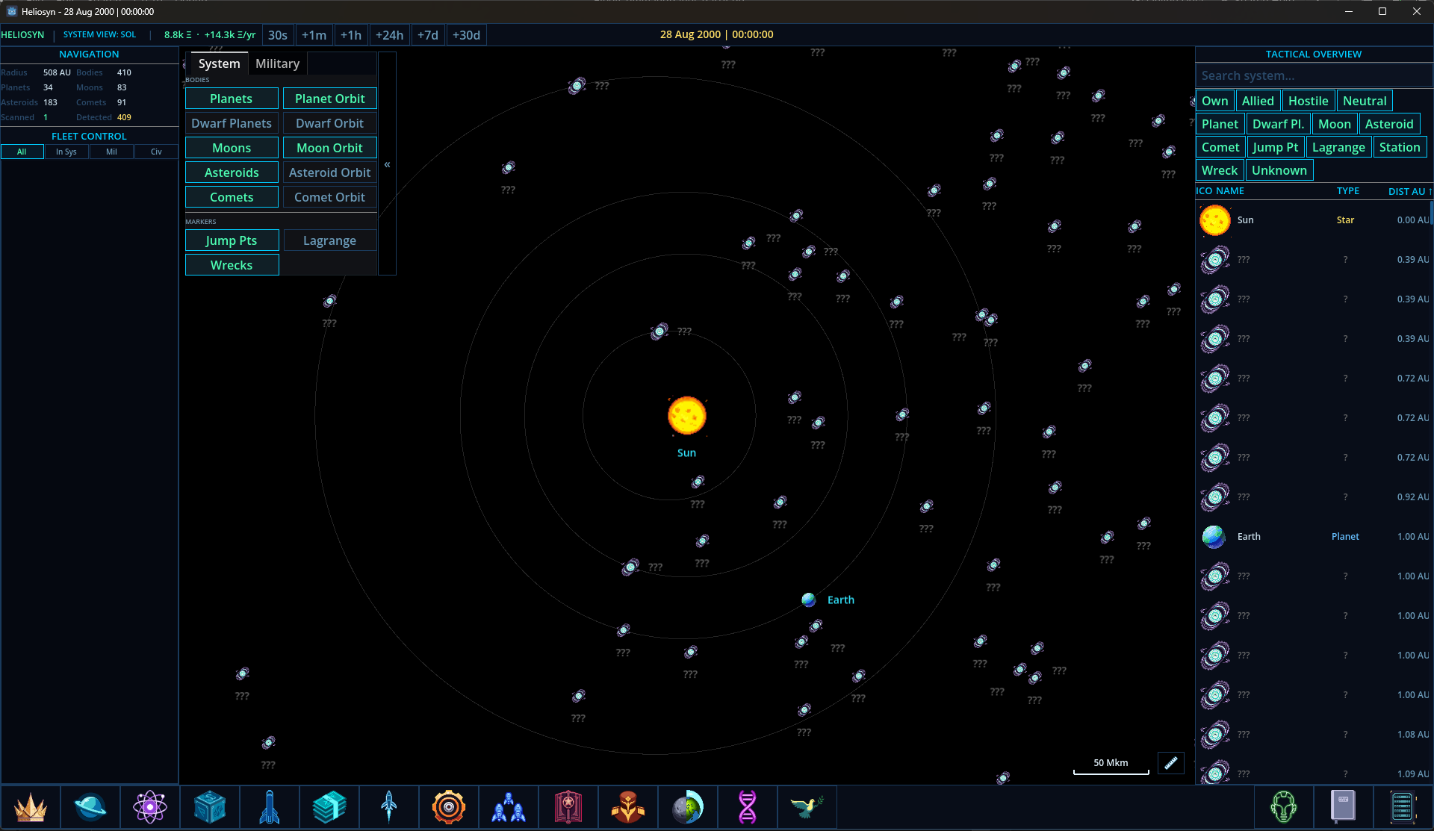
Task: Click the ruler measure tool icon
Action: click(x=1171, y=762)
